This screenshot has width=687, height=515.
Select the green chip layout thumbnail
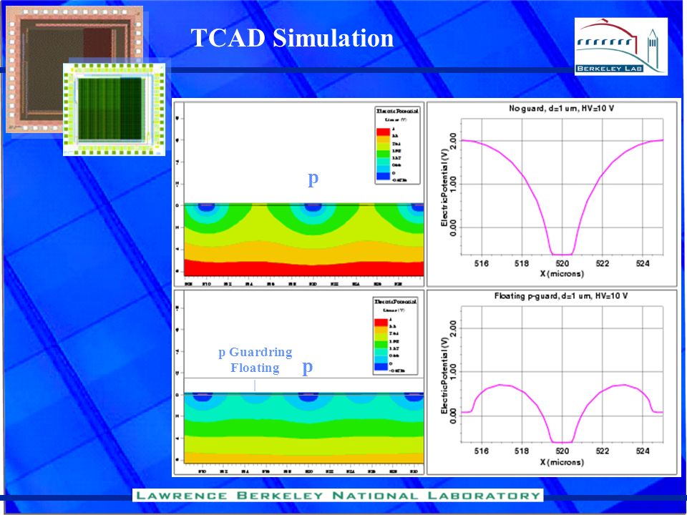coord(114,109)
